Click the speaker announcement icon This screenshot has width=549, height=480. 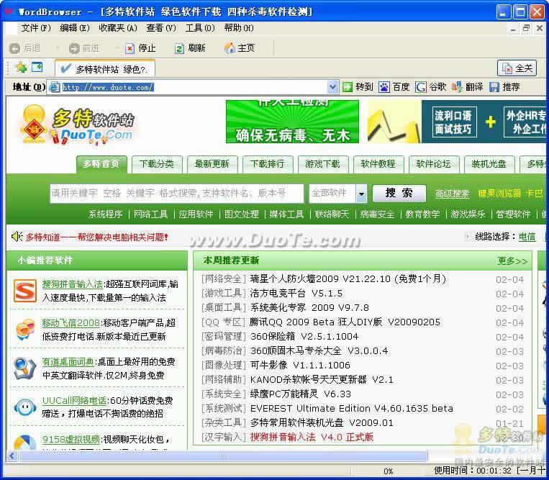17,237
